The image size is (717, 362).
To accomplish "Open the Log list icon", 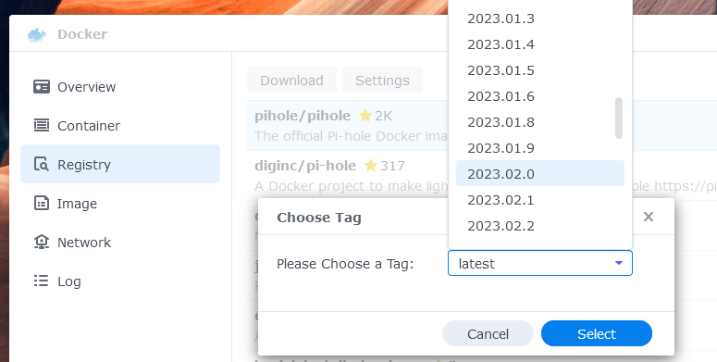I will click(42, 281).
